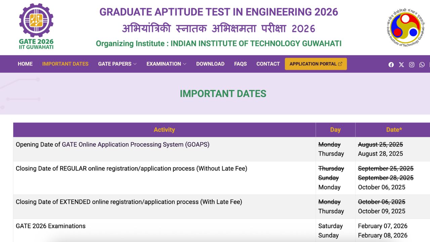Select the HOME menu item

(x=25, y=64)
